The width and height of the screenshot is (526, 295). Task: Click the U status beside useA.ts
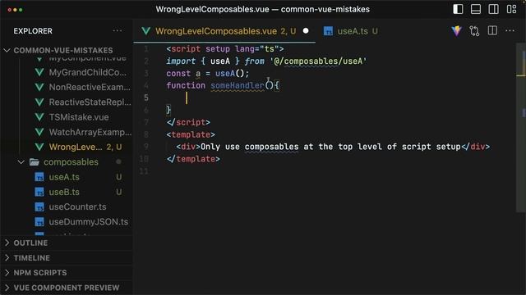pos(118,177)
